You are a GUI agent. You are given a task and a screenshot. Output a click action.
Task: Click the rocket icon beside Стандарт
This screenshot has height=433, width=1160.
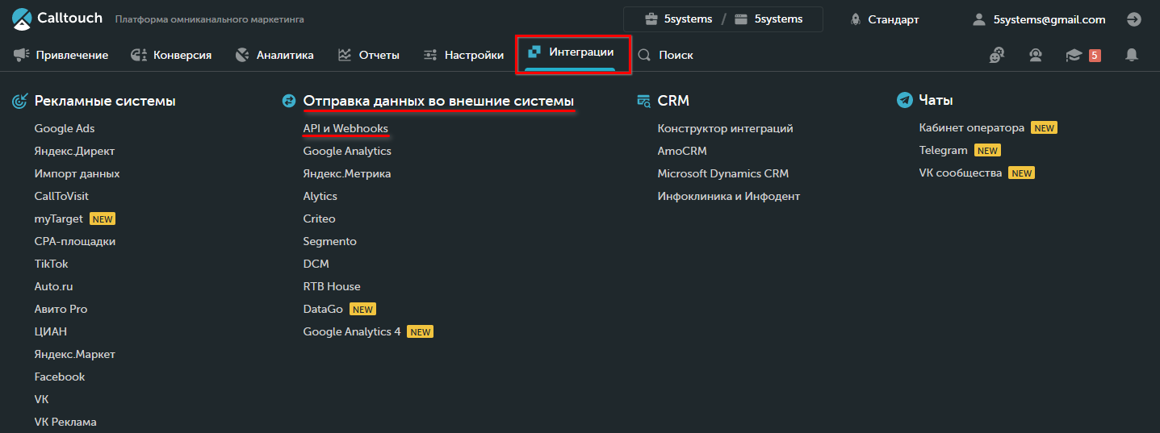(x=855, y=19)
